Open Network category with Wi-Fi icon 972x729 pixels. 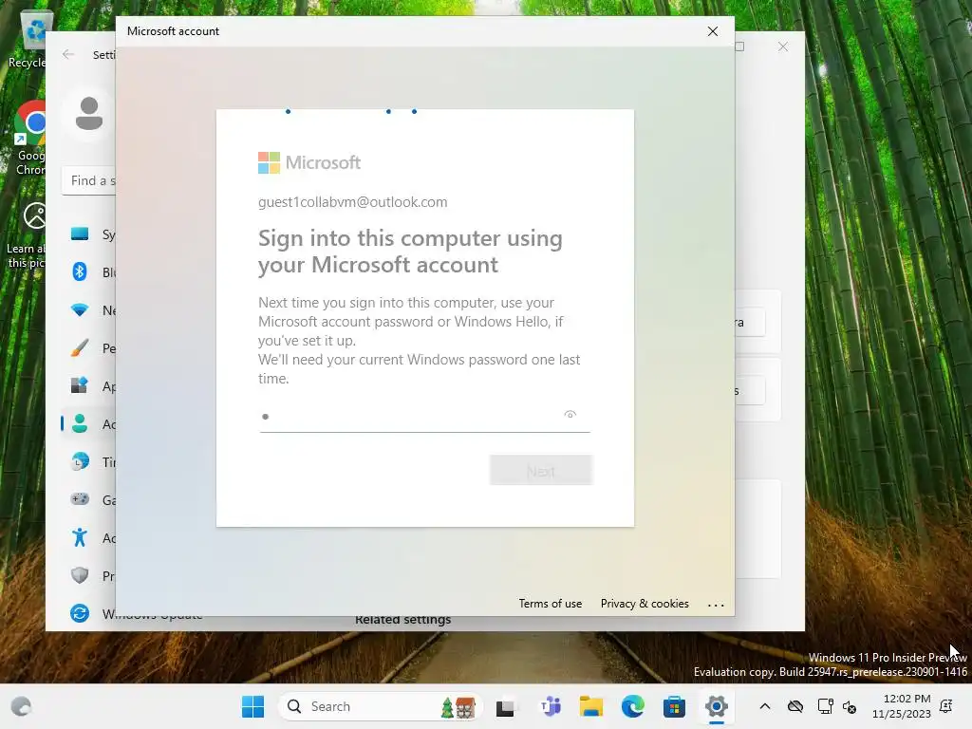point(88,310)
